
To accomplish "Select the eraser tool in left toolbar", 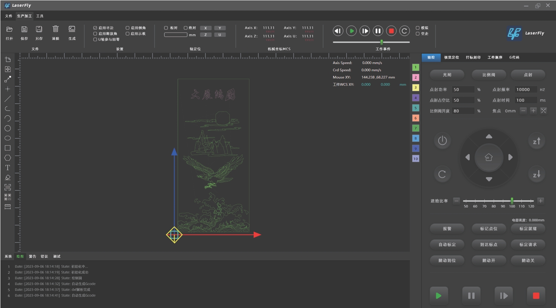I will click(x=7, y=177).
